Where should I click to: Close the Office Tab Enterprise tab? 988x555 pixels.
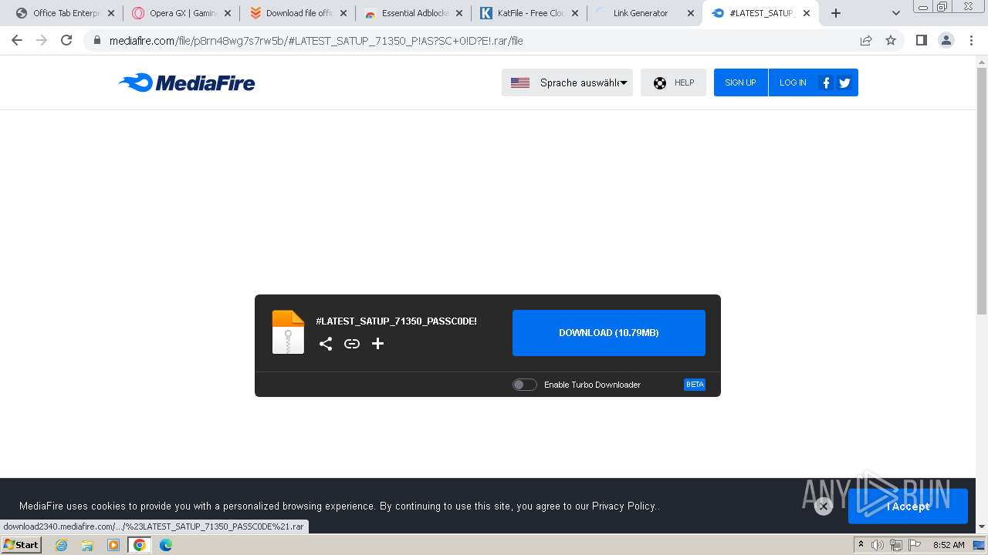[x=111, y=13]
